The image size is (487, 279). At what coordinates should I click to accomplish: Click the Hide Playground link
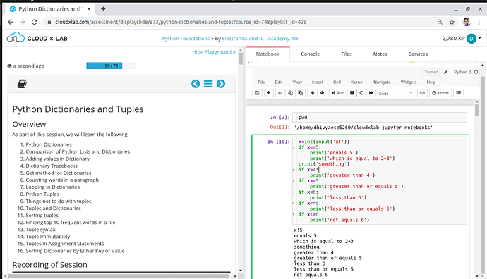214,51
